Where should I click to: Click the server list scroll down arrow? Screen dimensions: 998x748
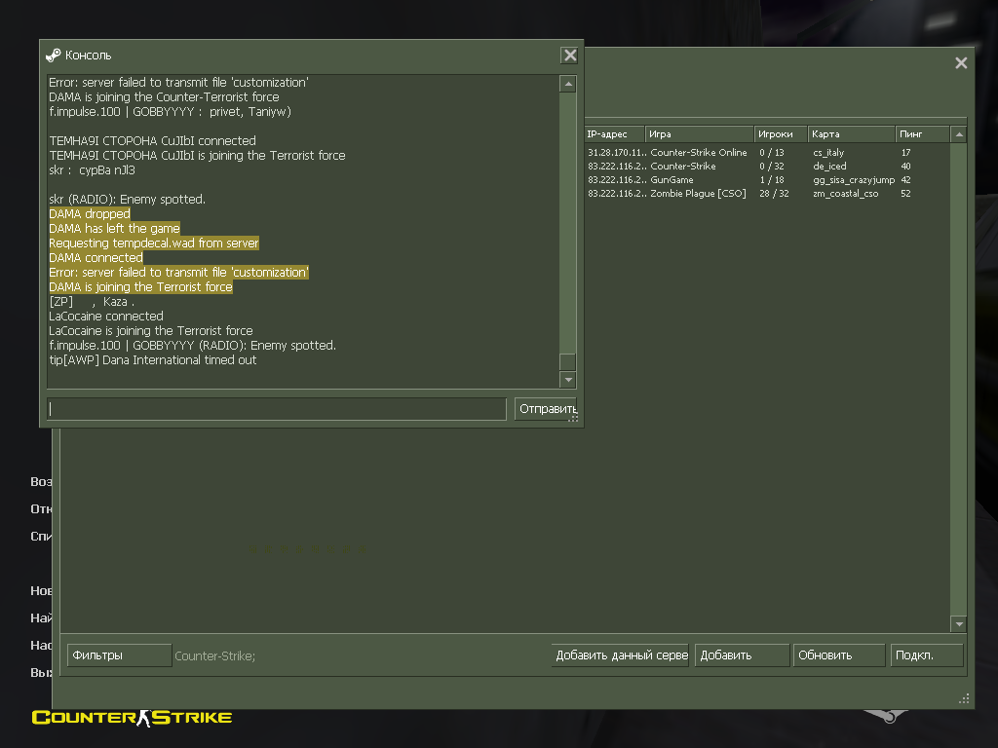(959, 624)
